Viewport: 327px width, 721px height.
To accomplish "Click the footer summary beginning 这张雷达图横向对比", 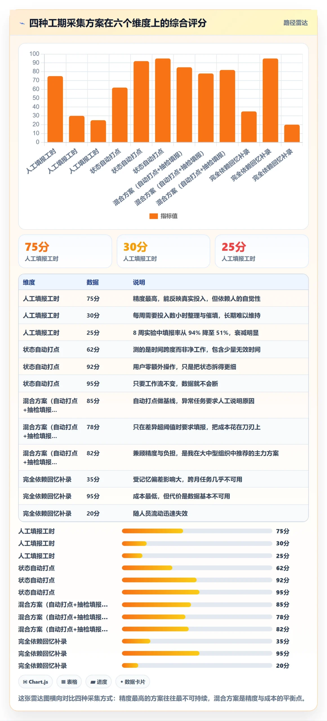I will coord(163,698).
